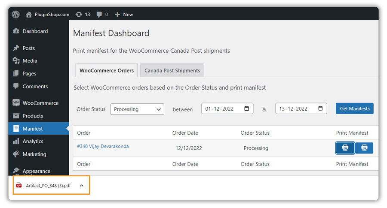The image size is (387, 208).
Task: Click the Products archive icon
Action: (16, 116)
